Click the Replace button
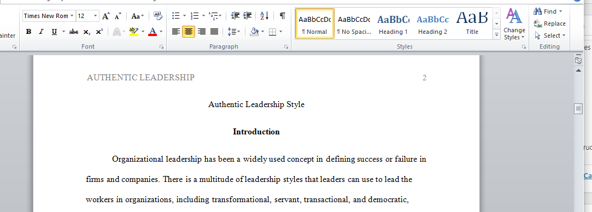The height and width of the screenshot is (212, 592). [x=550, y=23]
